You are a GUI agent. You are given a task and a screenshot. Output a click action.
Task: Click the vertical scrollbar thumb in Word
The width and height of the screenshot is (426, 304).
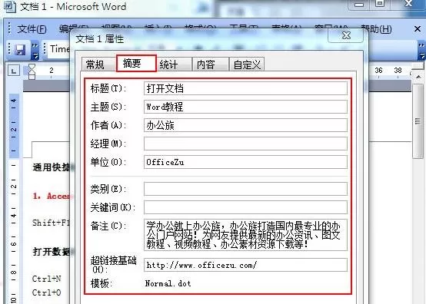pos(418,121)
